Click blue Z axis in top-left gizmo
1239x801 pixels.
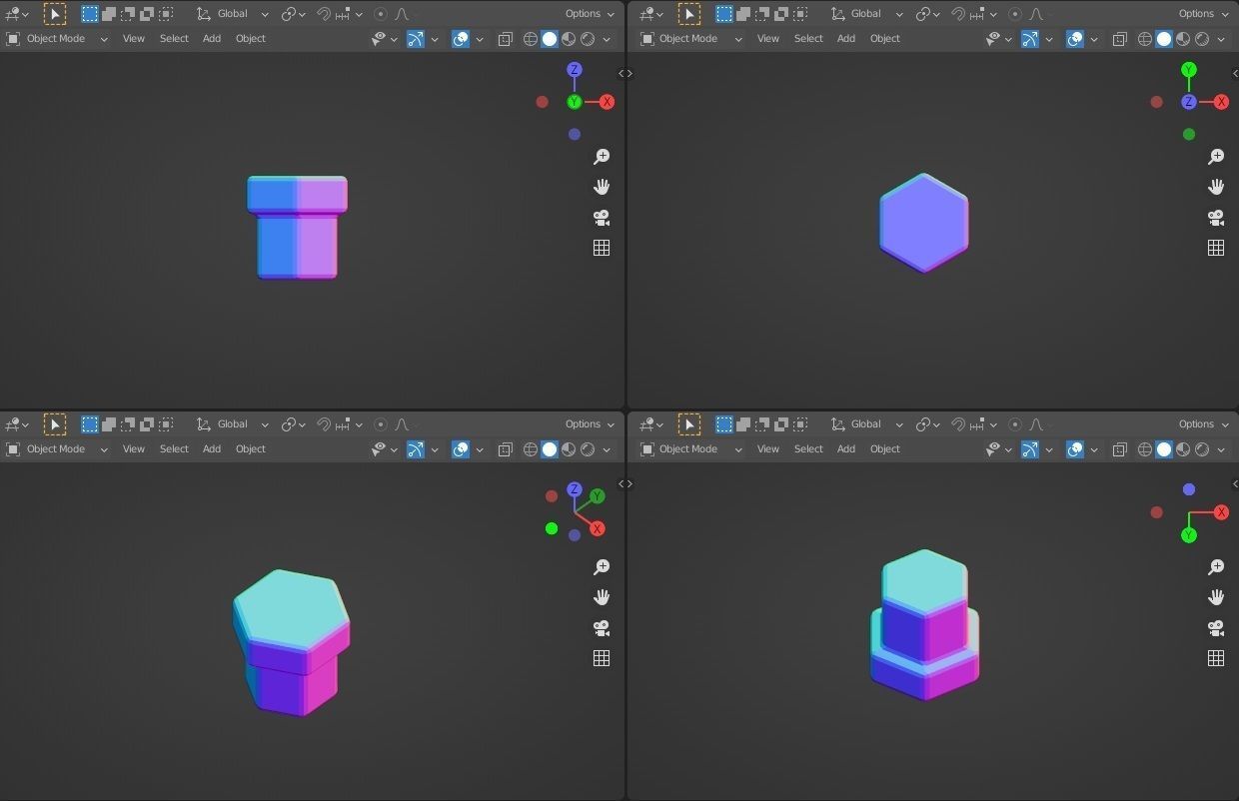[x=575, y=70]
